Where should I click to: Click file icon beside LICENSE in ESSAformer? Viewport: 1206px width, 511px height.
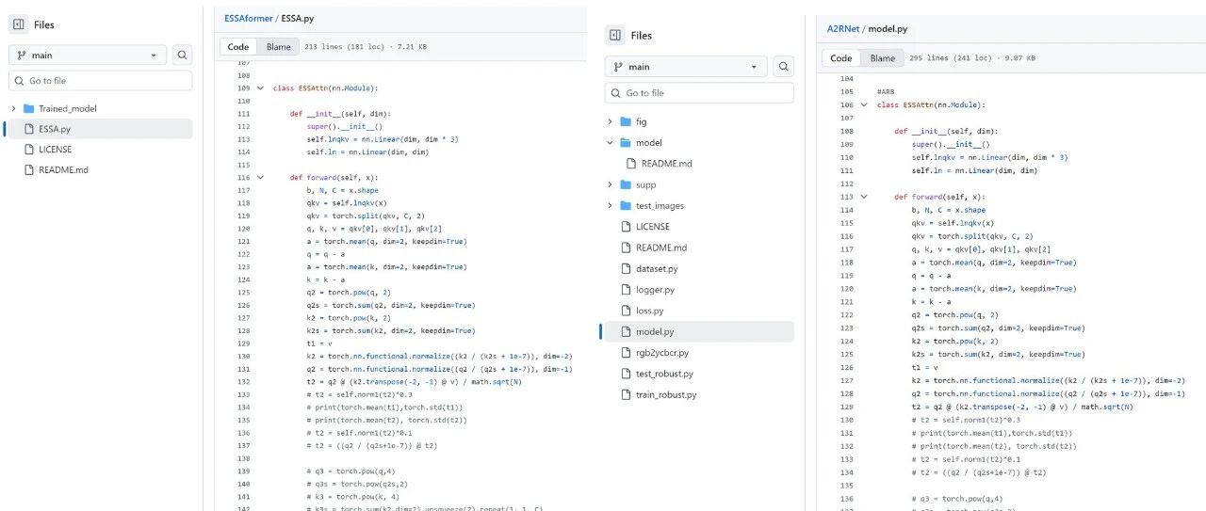tap(29, 150)
